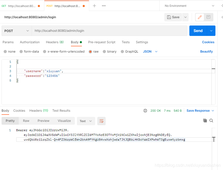Switch response view to Preview

pos(44,121)
